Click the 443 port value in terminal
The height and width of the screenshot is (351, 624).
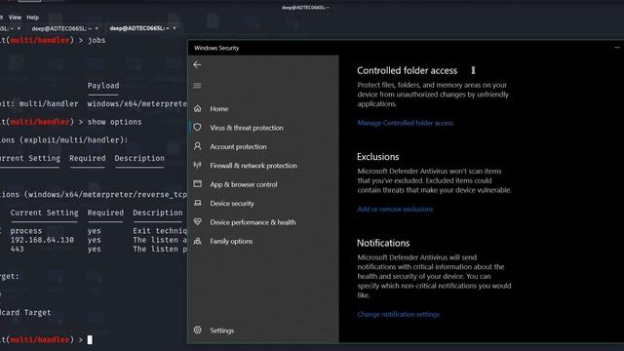pos(18,250)
